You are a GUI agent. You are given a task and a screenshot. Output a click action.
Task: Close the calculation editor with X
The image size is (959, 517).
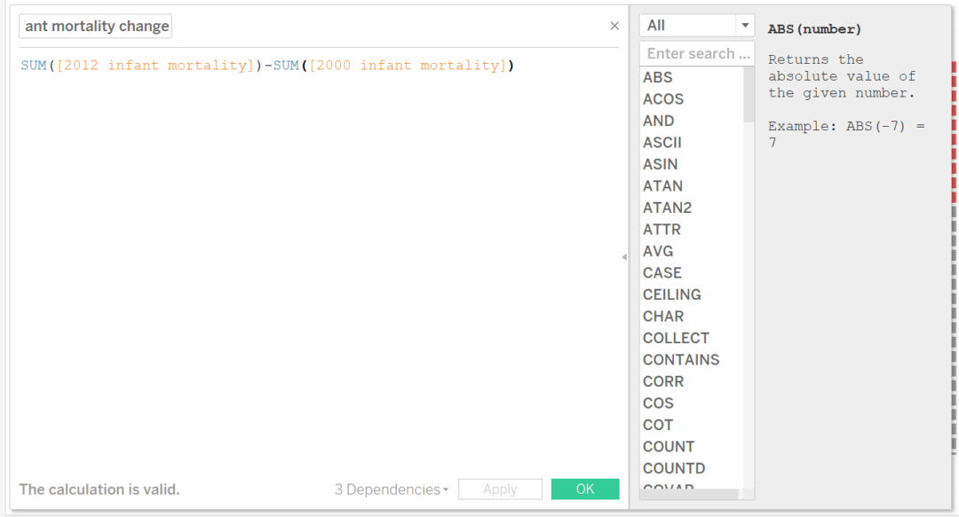pyautogui.click(x=614, y=27)
